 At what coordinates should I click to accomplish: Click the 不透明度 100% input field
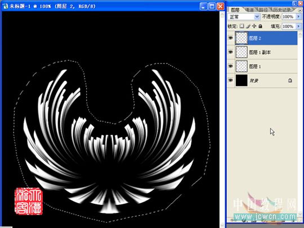tap(288, 17)
